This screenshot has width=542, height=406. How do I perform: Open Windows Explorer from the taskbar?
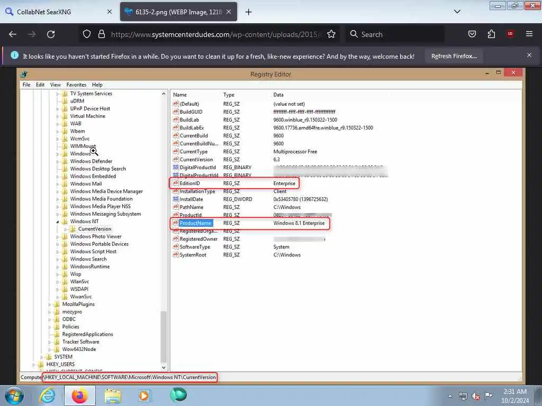click(x=113, y=395)
